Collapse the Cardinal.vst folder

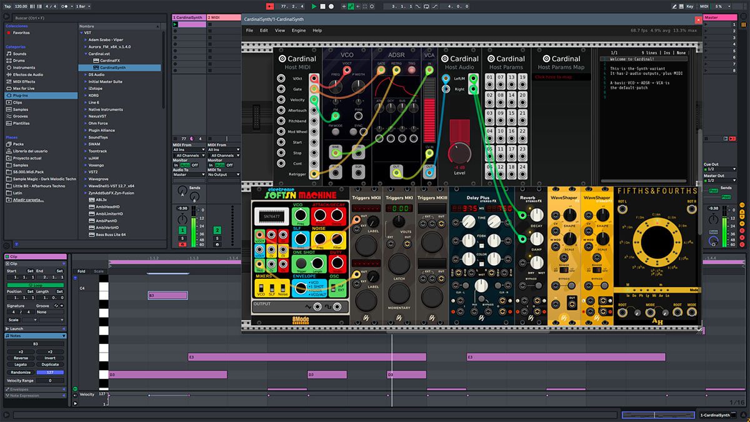tap(86, 54)
